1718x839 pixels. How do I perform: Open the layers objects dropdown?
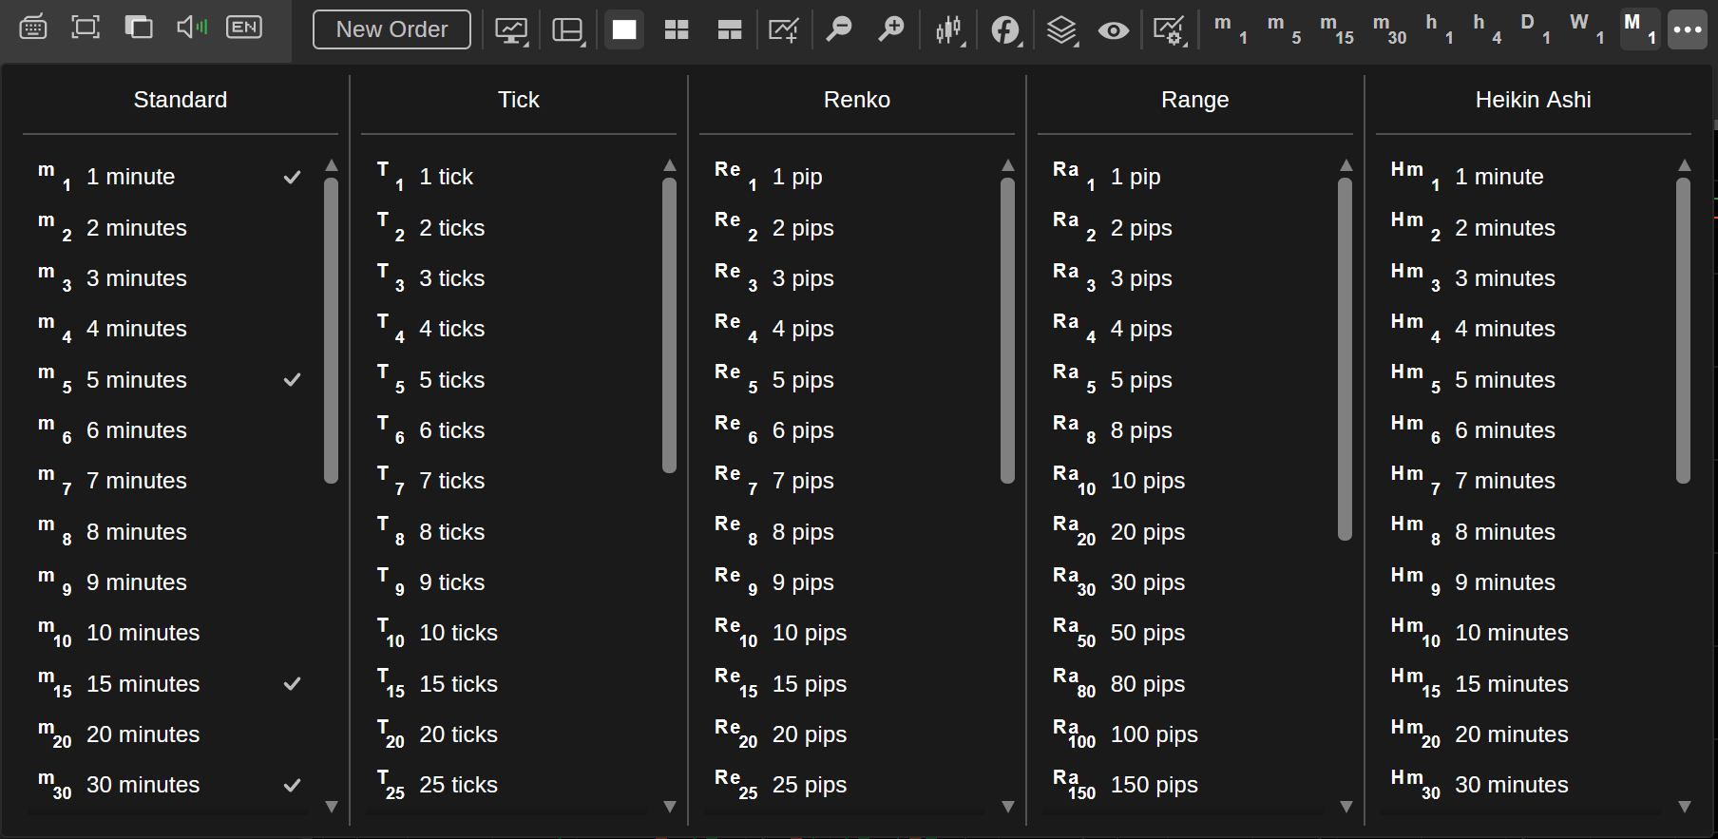tap(1061, 30)
